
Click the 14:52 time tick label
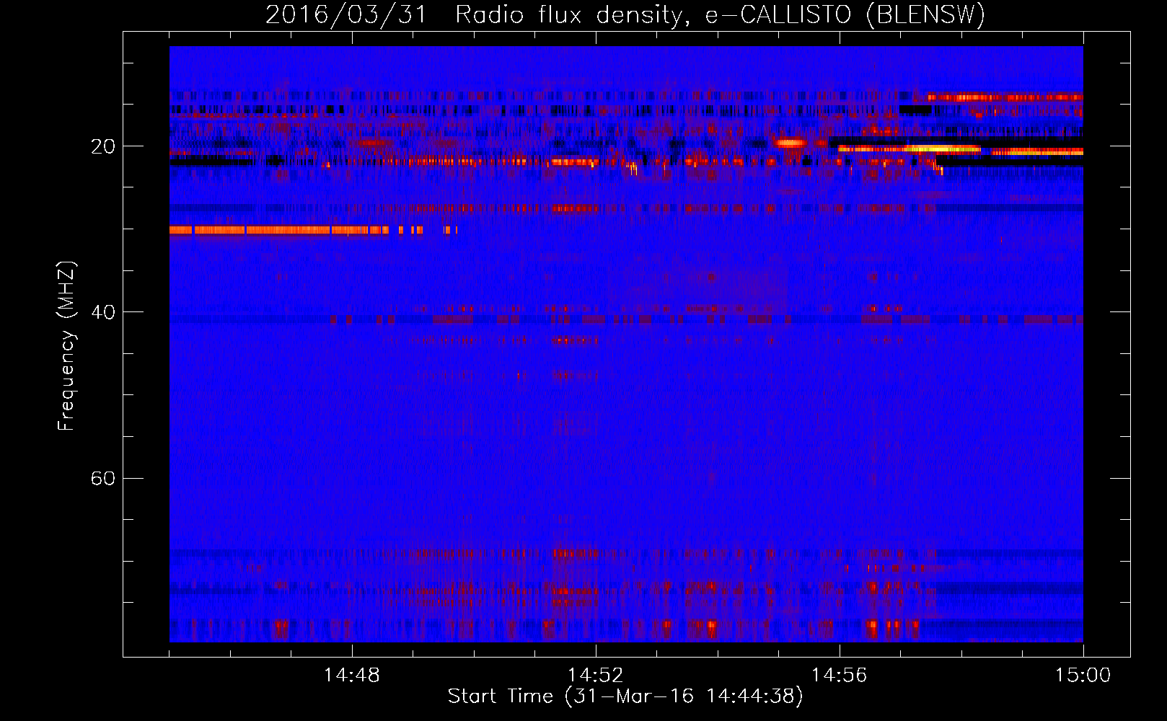[x=596, y=676]
